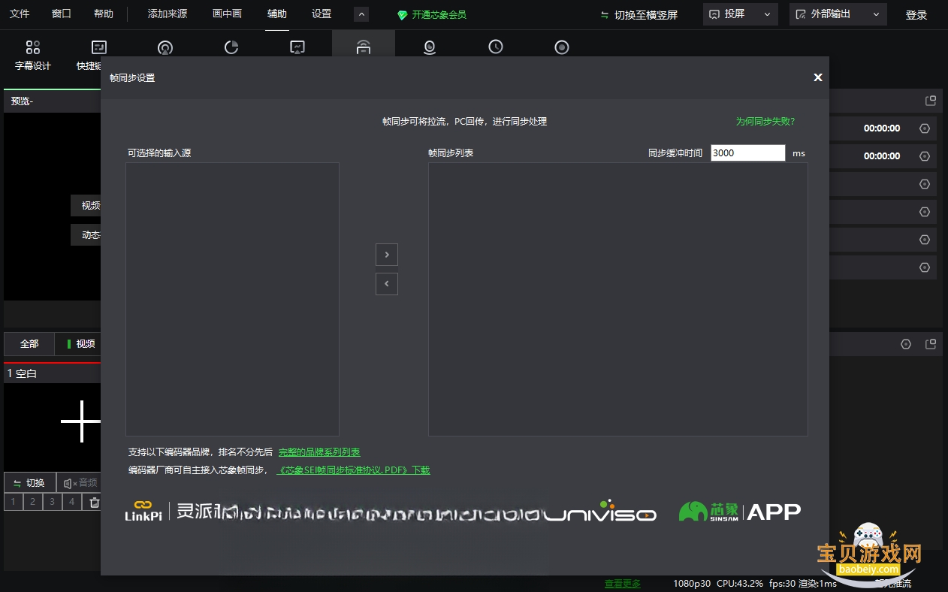Click the pie-chart toolbar icon
Image resolution: width=948 pixels, height=592 pixels.
tap(231, 47)
